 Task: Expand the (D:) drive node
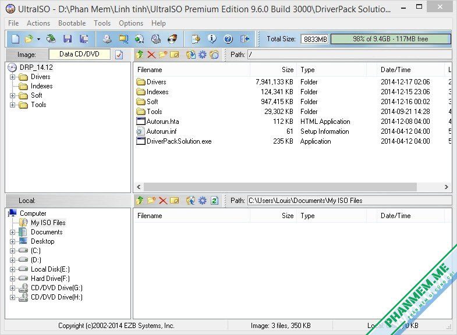point(12,260)
